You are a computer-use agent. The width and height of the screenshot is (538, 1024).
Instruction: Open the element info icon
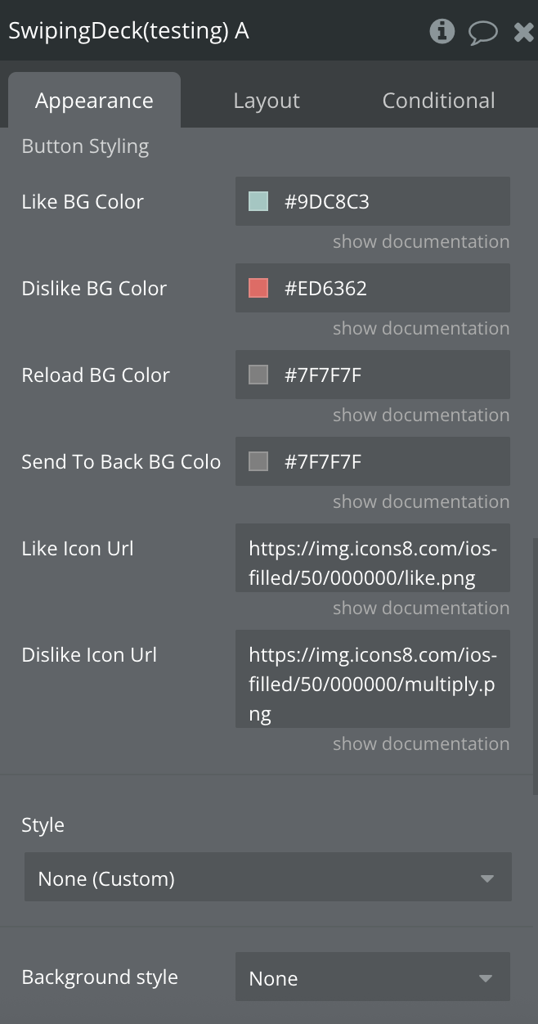pyautogui.click(x=442, y=31)
